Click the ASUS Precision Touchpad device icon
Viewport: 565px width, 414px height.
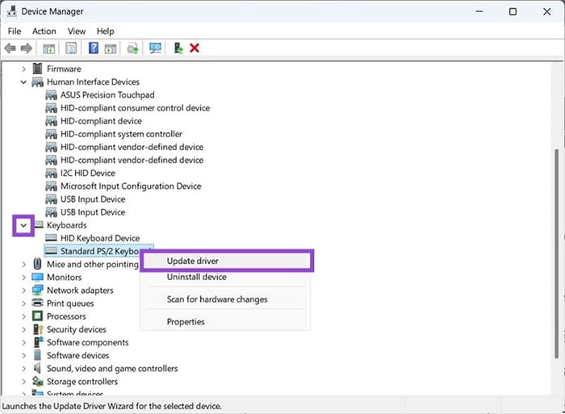[x=51, y=95]
